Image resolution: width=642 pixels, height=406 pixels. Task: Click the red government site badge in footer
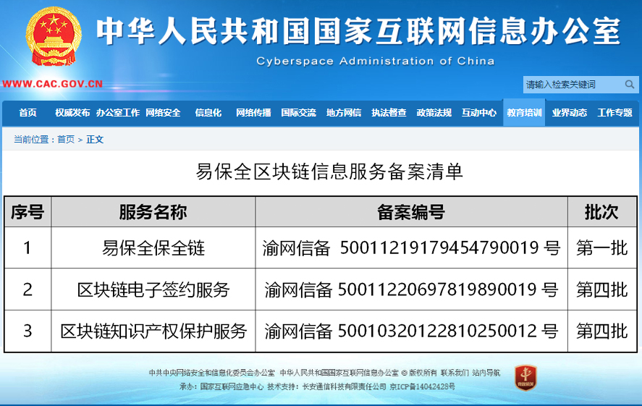coord(525,378)
